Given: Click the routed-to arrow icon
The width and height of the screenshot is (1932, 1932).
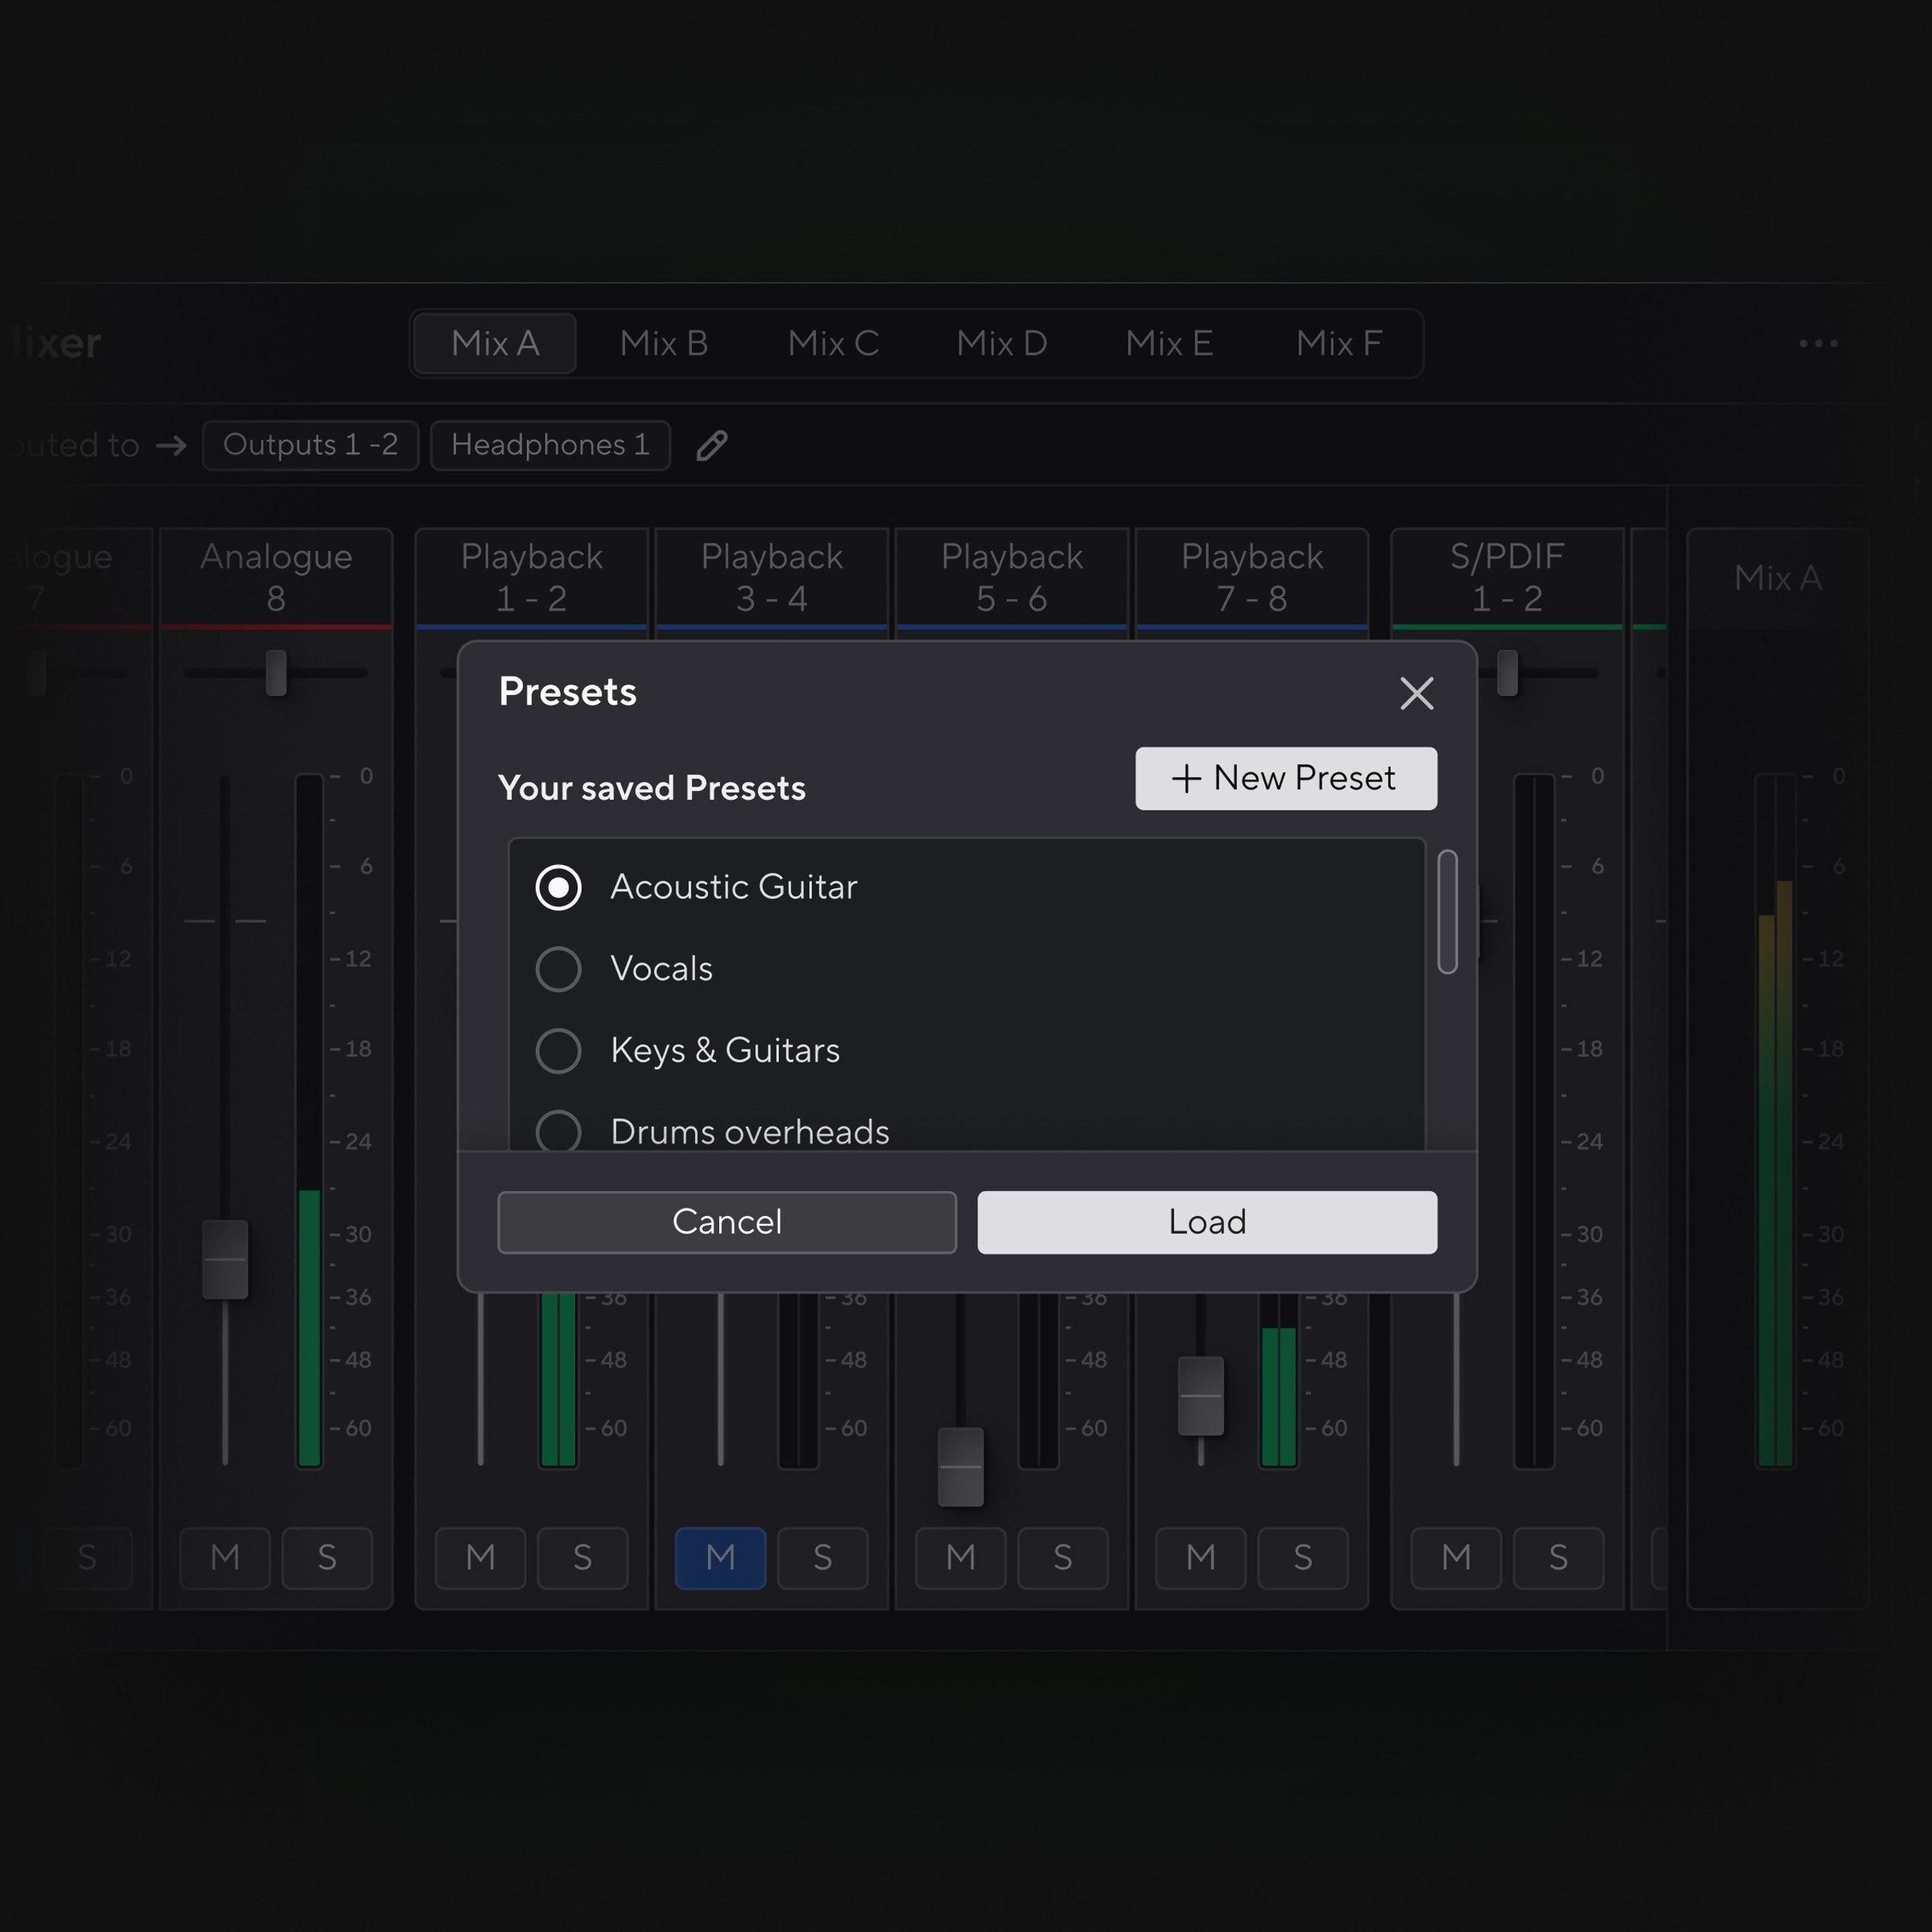Looking at the screenshot, I should [x=172, y=446].
